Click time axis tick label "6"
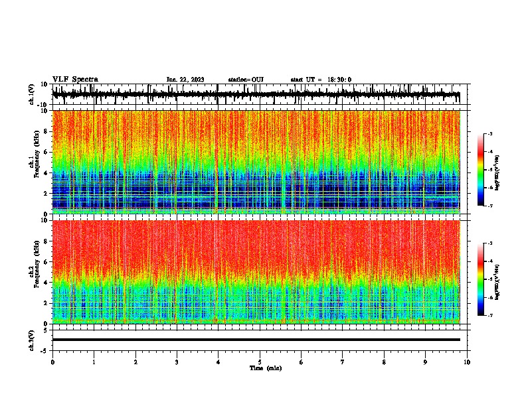 [302, 362]
